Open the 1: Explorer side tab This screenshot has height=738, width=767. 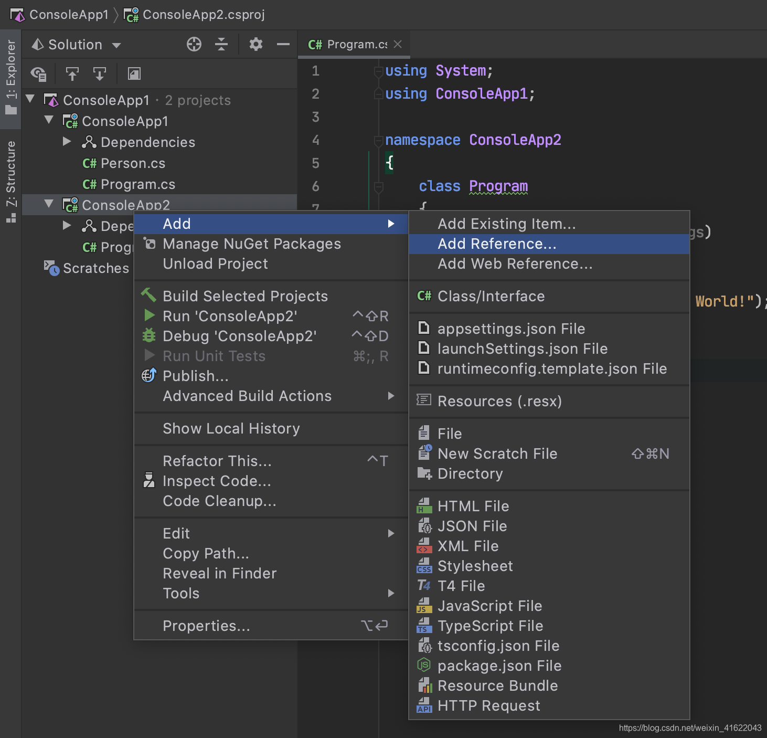[10, 77]
